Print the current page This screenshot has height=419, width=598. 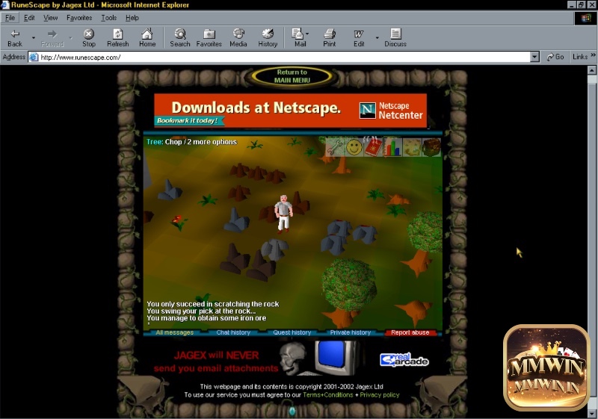(x=330, y=38)
